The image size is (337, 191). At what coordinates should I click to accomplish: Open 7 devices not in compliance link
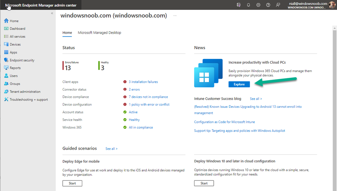(x=148, y=97)
